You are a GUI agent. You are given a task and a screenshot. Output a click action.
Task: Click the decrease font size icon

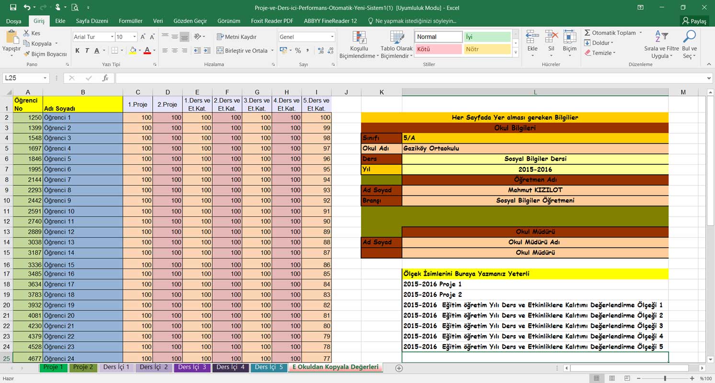point(152,37)
